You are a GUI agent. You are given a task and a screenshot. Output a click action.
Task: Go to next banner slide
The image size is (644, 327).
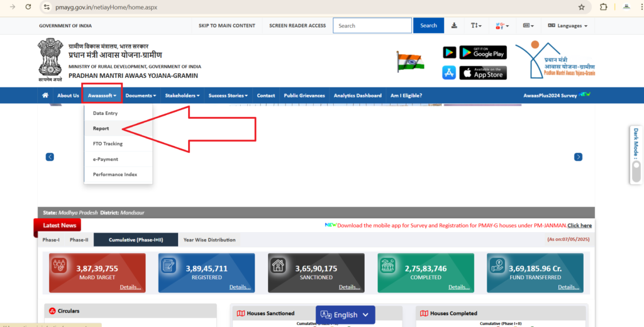pyautogui.click(x=578, y=157)
